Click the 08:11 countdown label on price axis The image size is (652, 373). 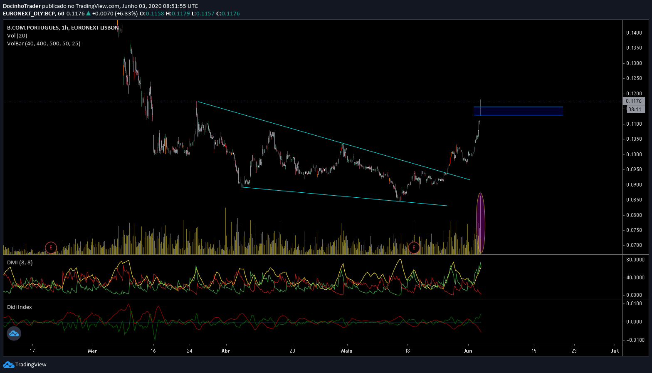tap(634, 109)
